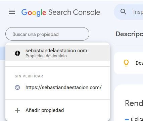Click the sebastiandelaestacion.com favicon icon
Screen dimensions: 143x121
click(17, 53)
